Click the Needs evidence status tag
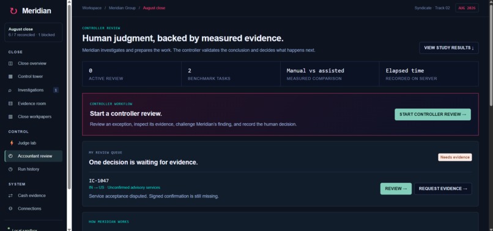493x231 pixels. (455, 157)
